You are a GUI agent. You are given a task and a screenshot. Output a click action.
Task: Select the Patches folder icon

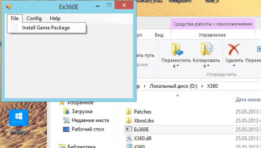[129, 111]
